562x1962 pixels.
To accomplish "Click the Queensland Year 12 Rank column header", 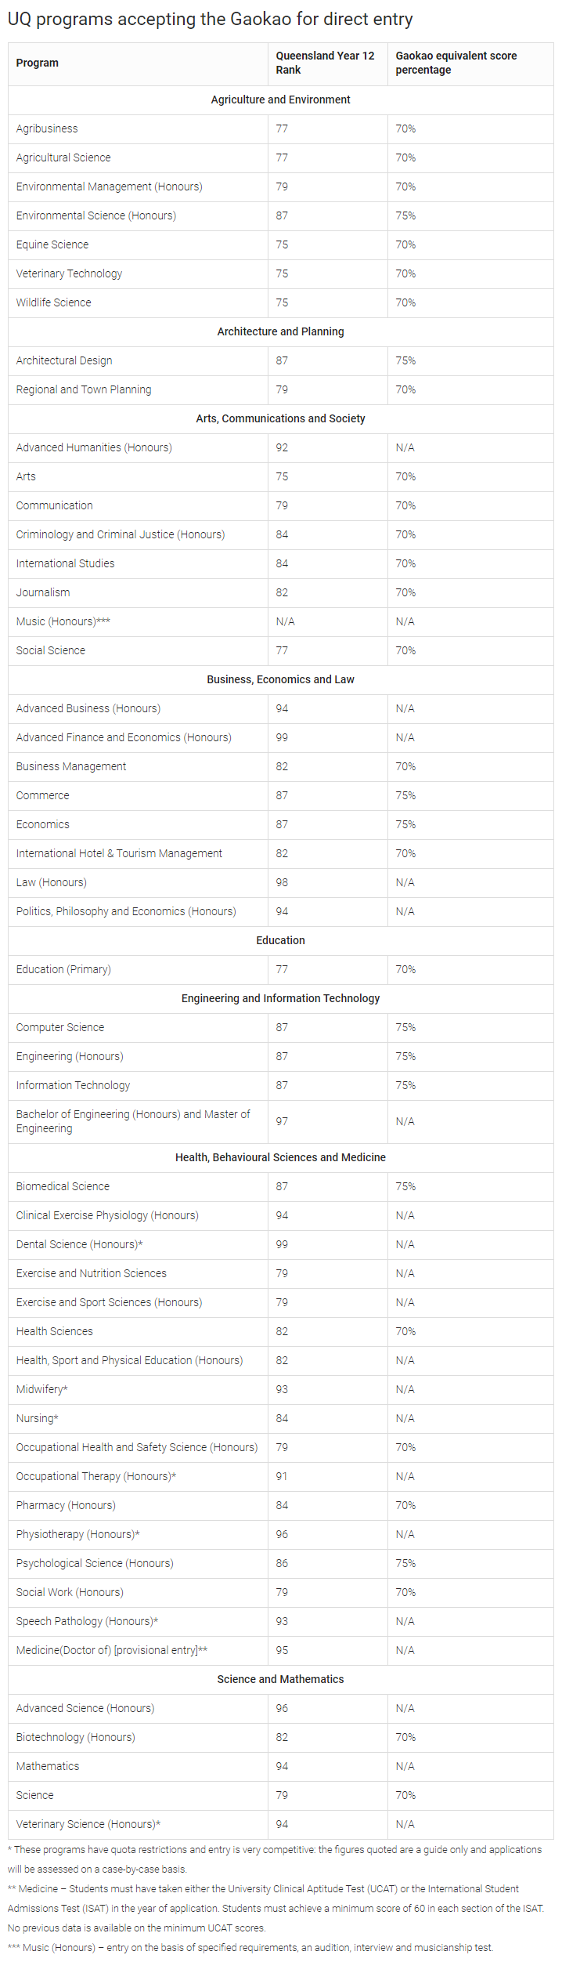I will pyautogui.click(x=325, y=63).
